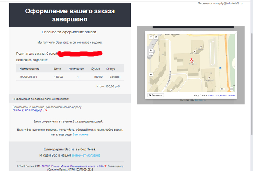
Task: Open the интернет-магазине link
Action: click(86, 155)
